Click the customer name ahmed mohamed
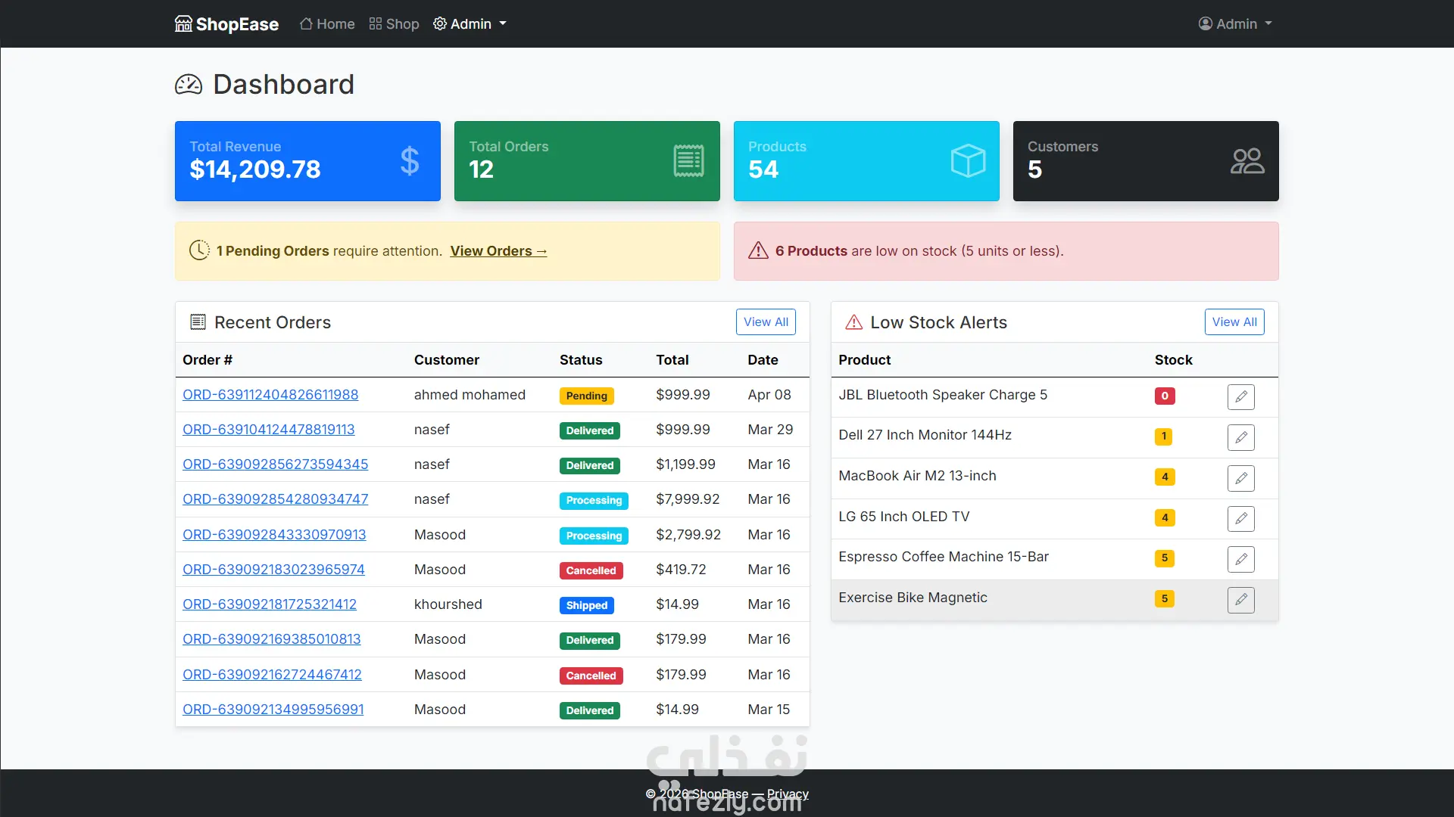The image size is (1454, 817). pos(470,395)
